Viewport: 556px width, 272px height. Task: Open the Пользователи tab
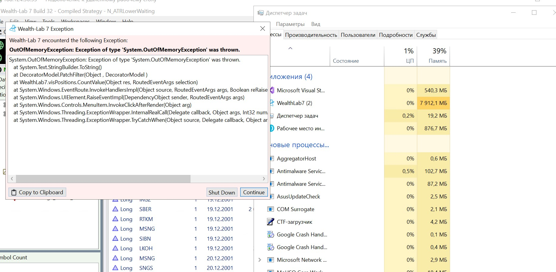[358, 35]
